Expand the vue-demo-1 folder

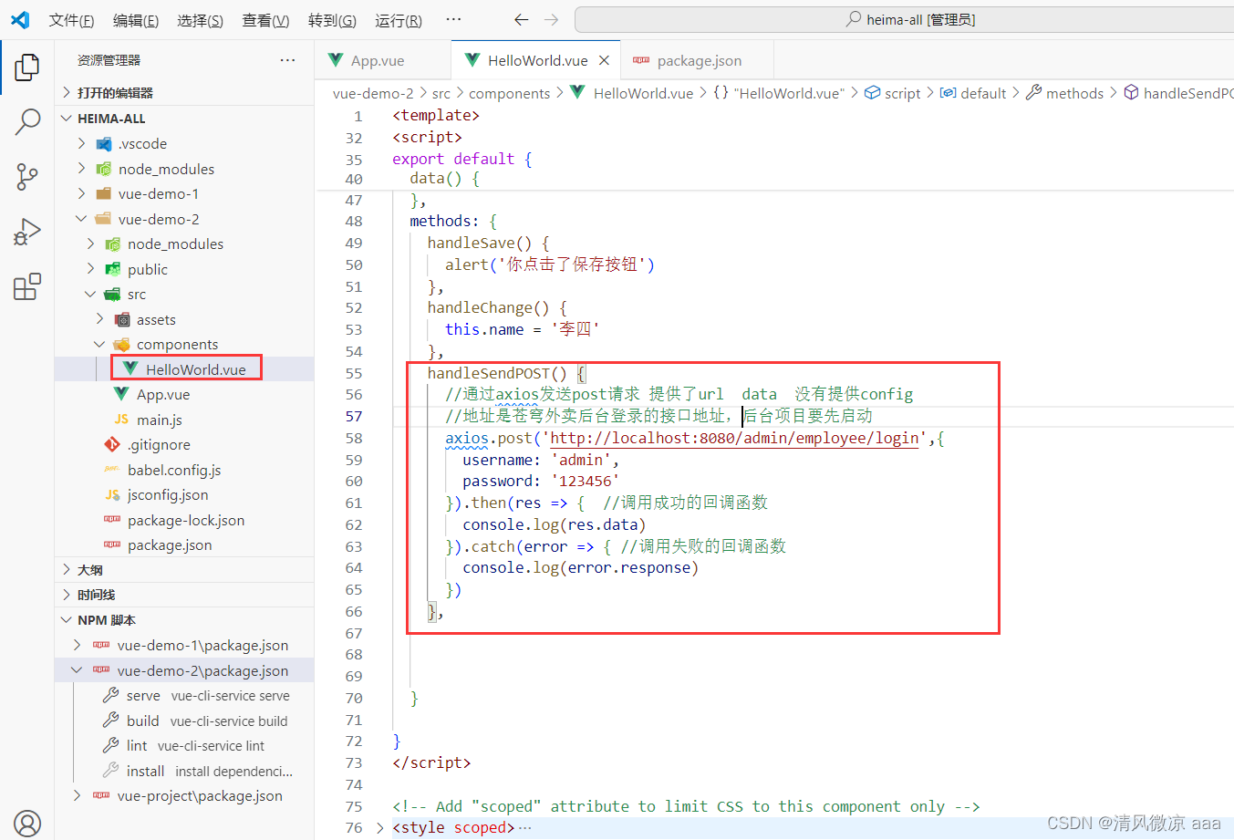pyautogui.click(x=185, y=193)
